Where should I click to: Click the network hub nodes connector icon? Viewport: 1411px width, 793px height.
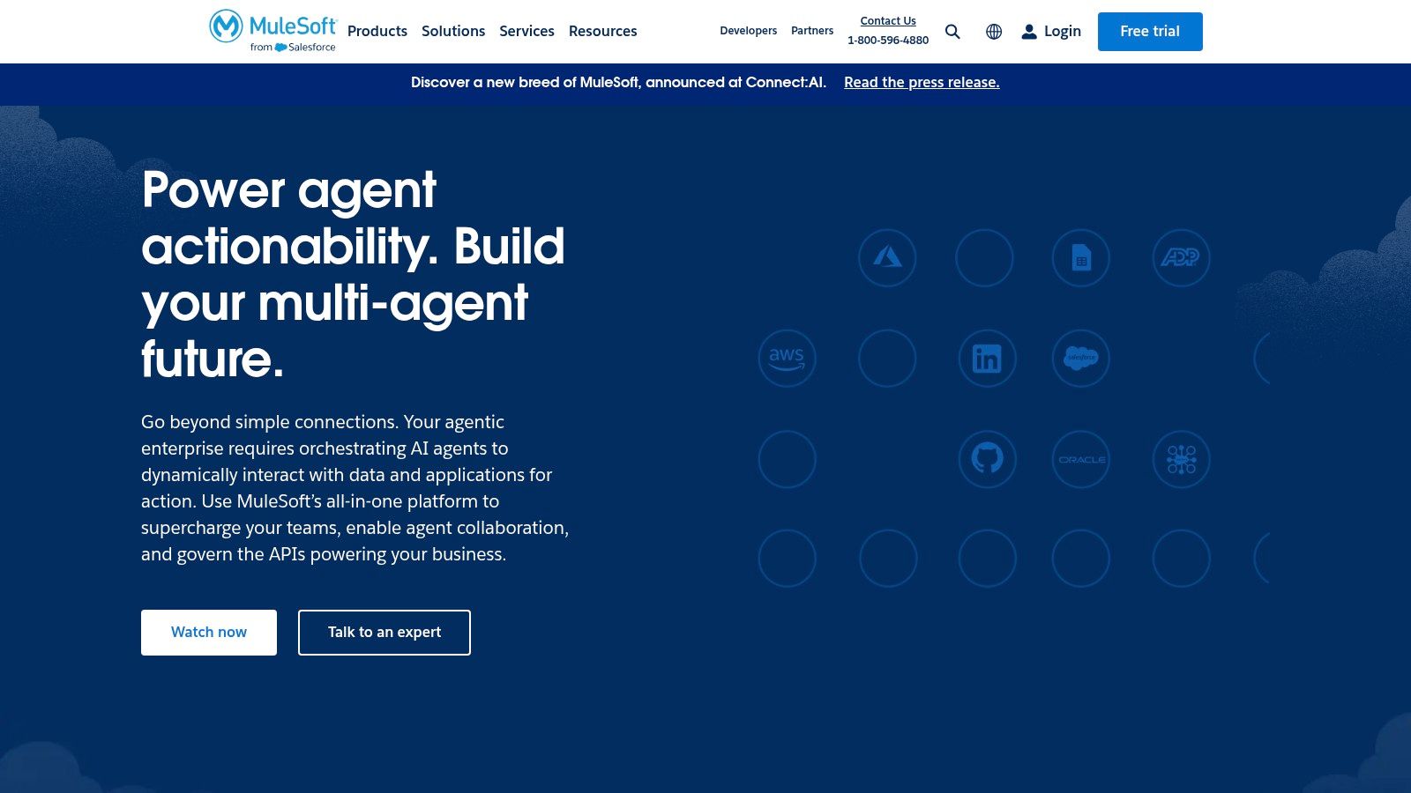pos(1182,459)
